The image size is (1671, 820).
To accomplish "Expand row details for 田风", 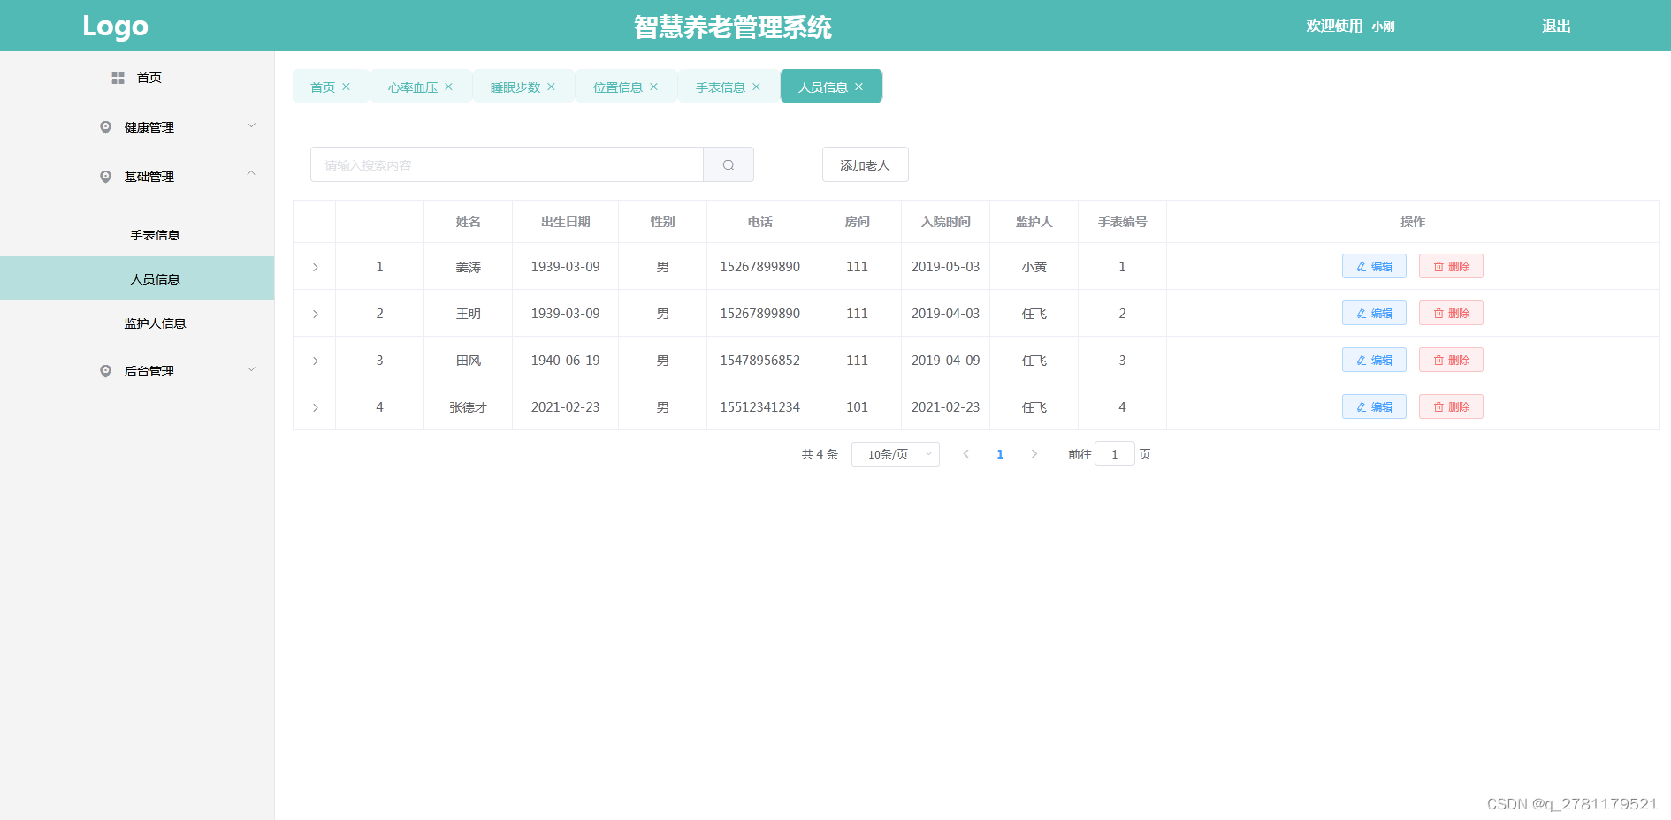I will [315, 361].
